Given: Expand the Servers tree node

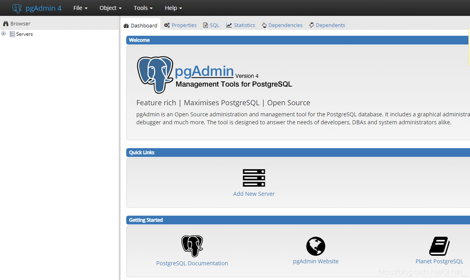Looking at the screenshot, I should click(x=3, y=34).
